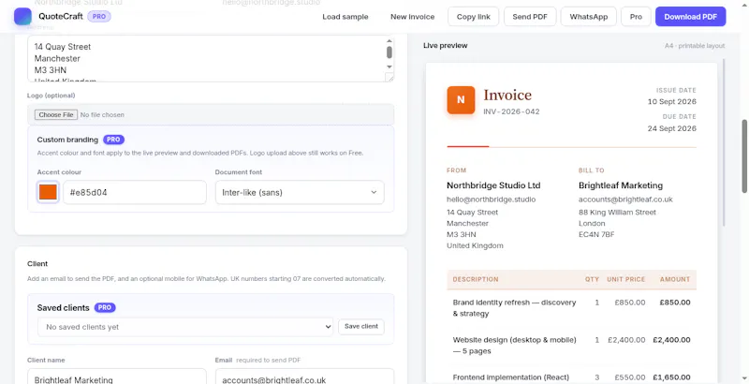The image size is (749, 384).
Task: Click the Saved clients heading
Action: [63, 308]
